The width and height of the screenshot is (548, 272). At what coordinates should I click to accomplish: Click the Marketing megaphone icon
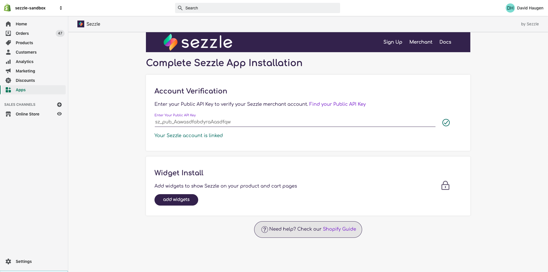(x=8, y=71)
